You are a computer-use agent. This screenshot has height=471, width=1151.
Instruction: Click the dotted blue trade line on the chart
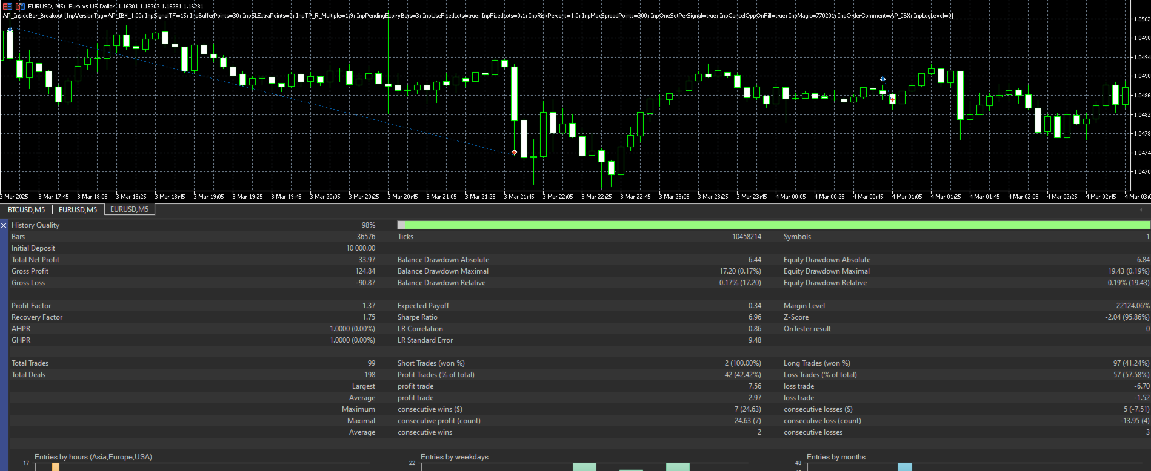(262, 91)
